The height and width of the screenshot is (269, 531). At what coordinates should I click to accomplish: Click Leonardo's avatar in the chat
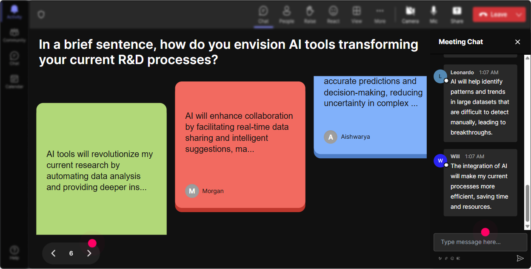440,76
